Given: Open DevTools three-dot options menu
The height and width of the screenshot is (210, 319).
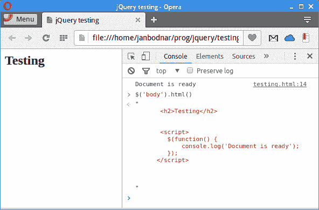Looking at the screenshot, I should coord(295,57).
